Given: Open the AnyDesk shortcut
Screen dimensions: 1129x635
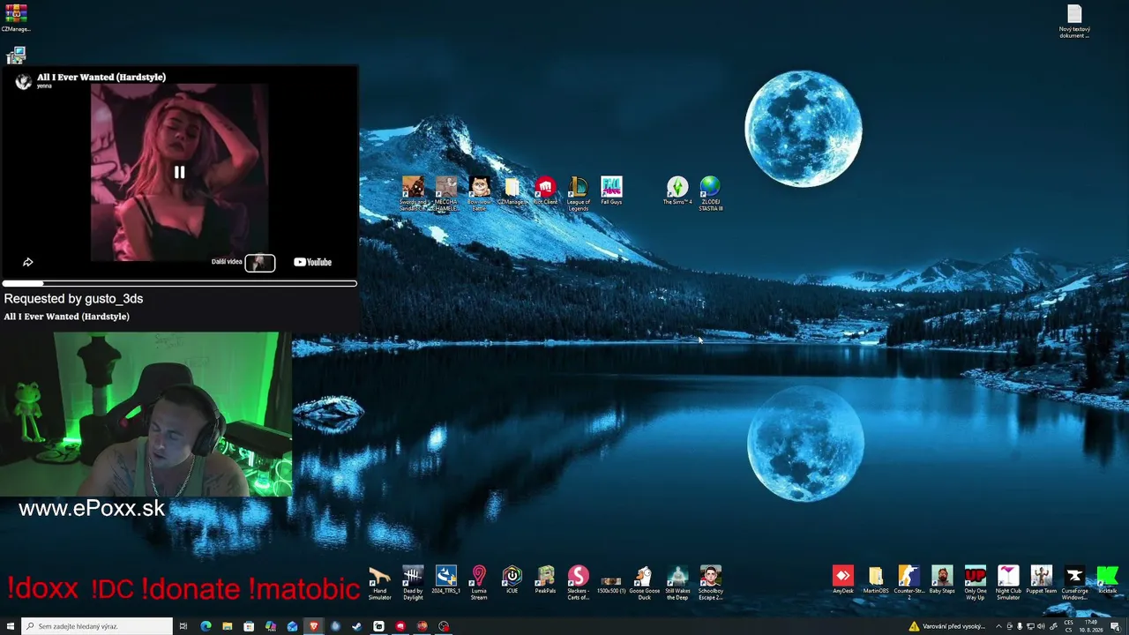Looking at the screenshot, I should [843, 581].
